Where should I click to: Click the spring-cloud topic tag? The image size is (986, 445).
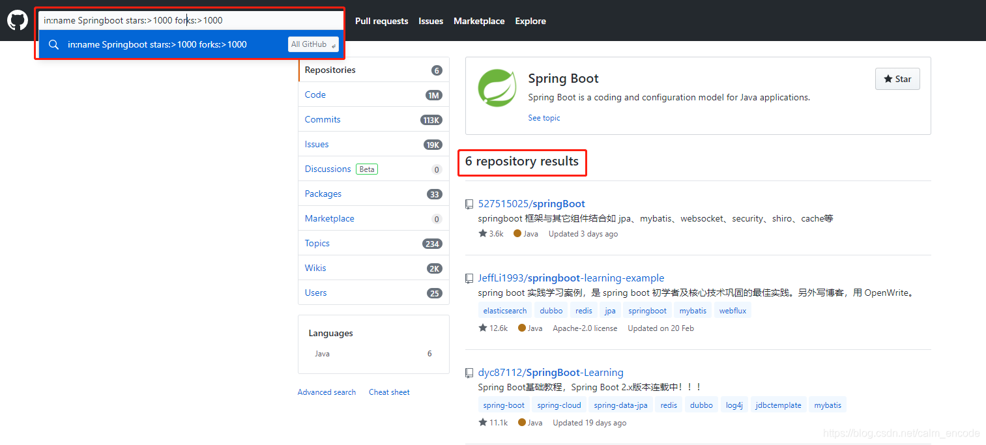click(x=559, y=405)
